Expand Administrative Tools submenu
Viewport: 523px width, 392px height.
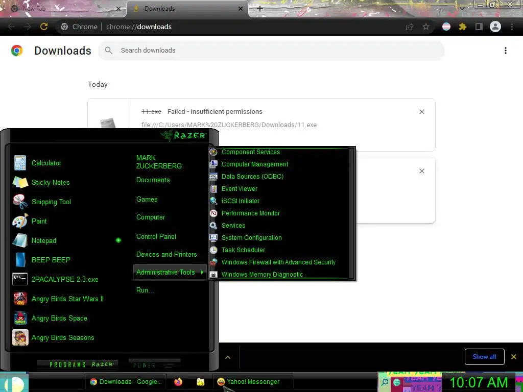tap(170, 273)
